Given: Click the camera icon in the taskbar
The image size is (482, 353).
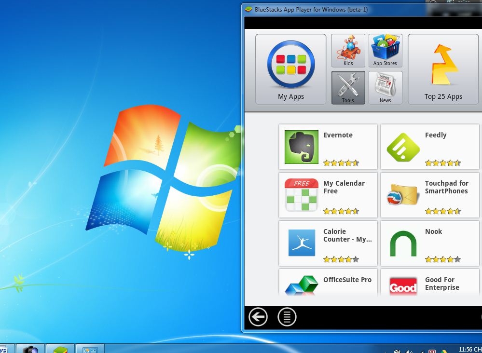Looking at the screenshot, I should 30,349.
